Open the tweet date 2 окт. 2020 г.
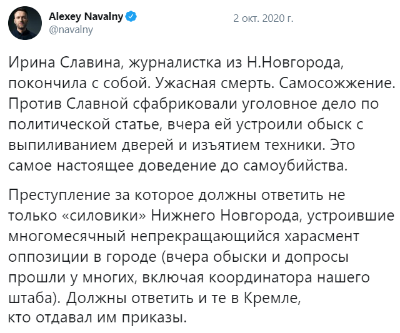 (263, 17)
